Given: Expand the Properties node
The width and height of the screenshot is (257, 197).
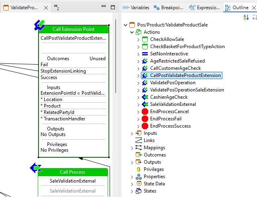Looking at the screenshot, I should click(x=132, y=177).
